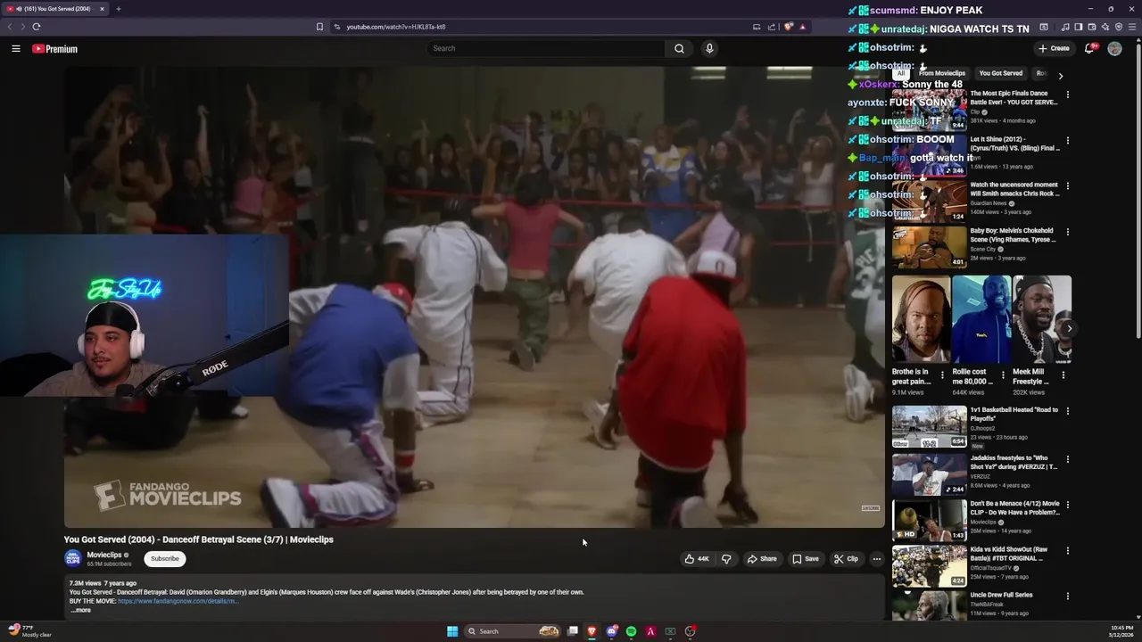Select the All filter chip
1142x642 pixels.
click(x=901, y=73)
